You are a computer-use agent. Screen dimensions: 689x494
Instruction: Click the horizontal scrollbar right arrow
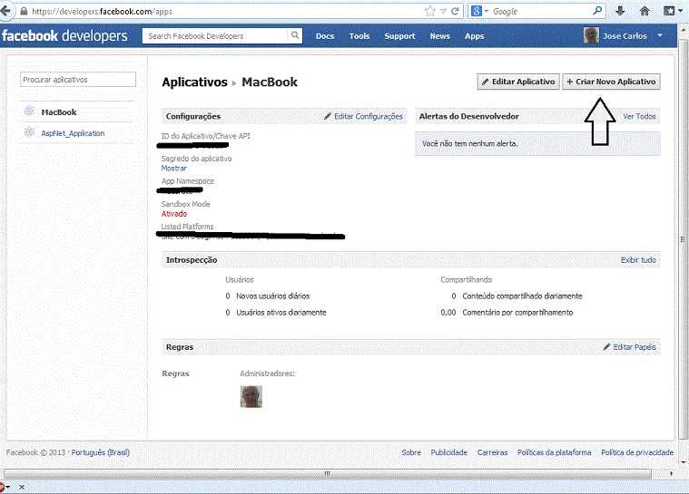click(671, 474)
